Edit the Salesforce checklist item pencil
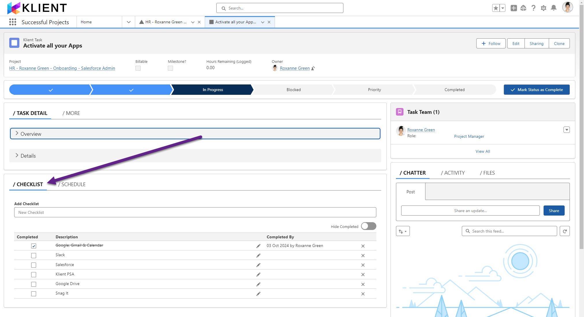This screenshot has width=584, height=317. (x=258, y=265)
